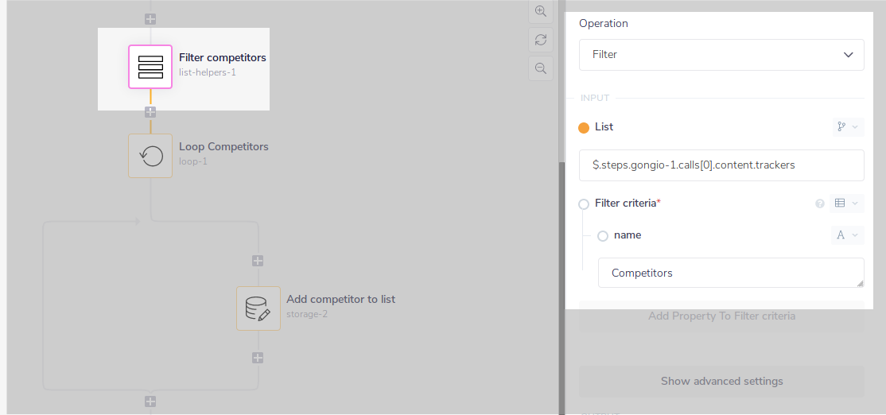Click Show advanced settings button
Screen dimensions: 886x415
click(x=721, y=382)
